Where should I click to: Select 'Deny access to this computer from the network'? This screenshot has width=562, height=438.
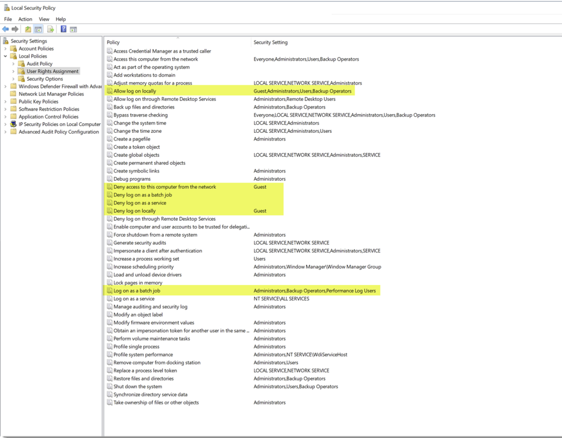pos(165,187)
